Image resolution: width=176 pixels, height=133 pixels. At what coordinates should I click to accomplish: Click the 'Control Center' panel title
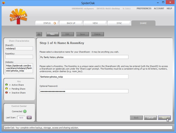19,106
